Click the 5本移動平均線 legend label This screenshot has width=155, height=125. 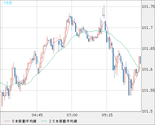pyautogui.click(x=24, y=121)
